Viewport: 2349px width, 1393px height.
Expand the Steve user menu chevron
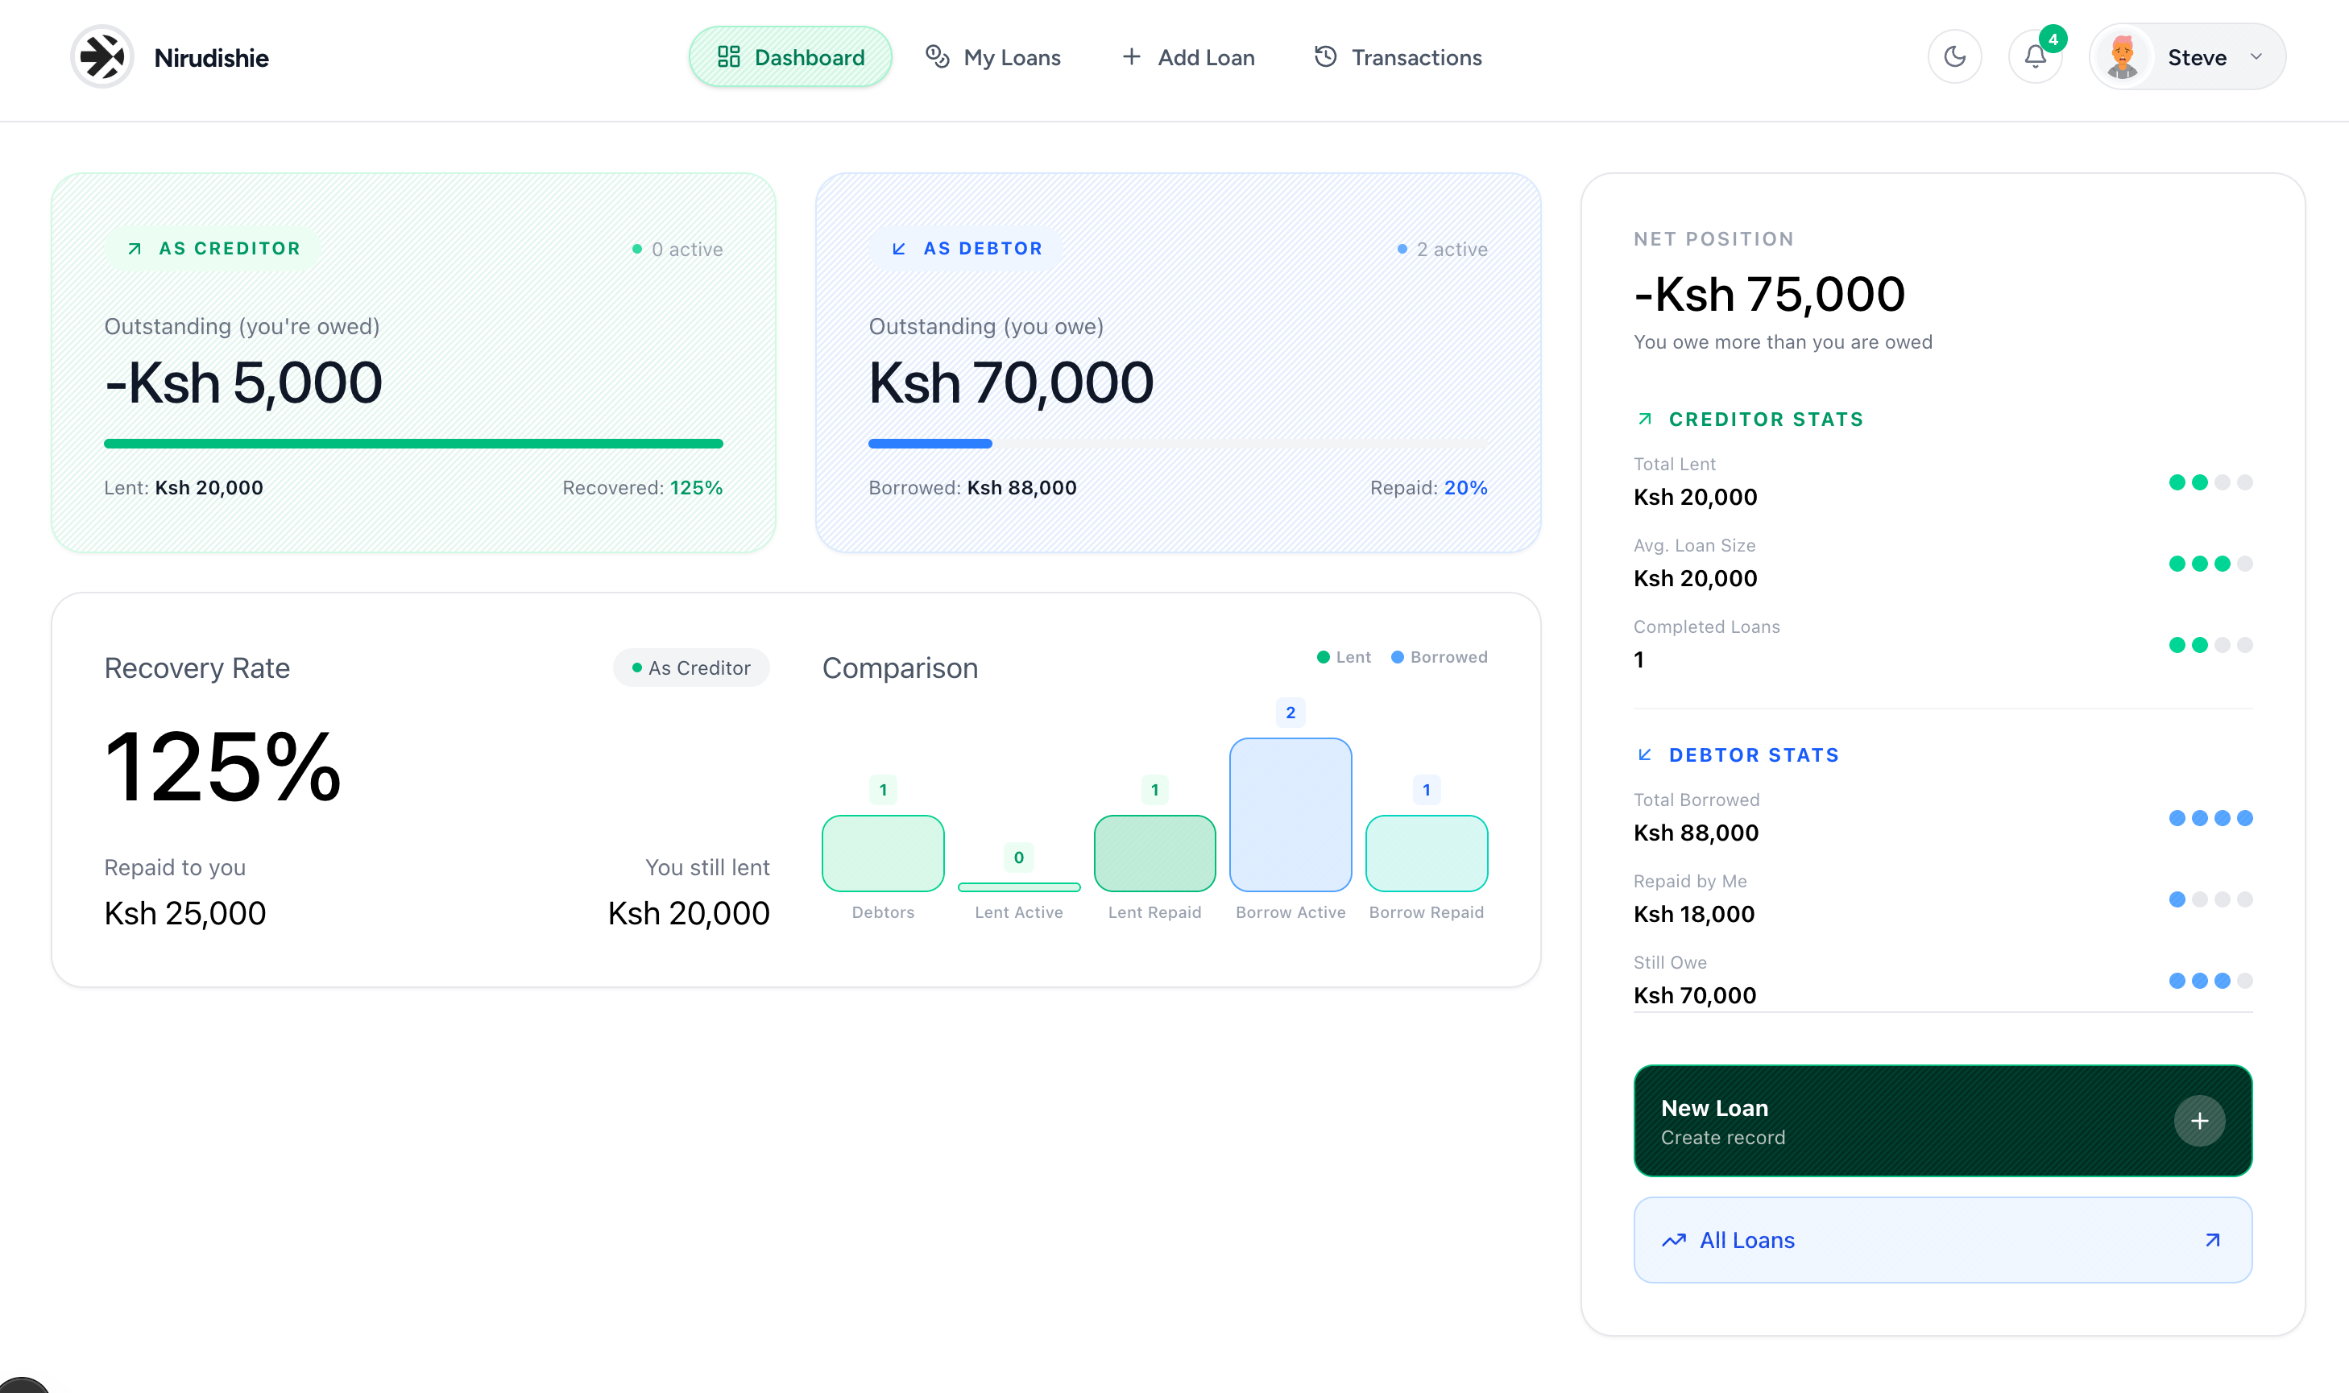pyautogui.click(x=2255, y=57)
